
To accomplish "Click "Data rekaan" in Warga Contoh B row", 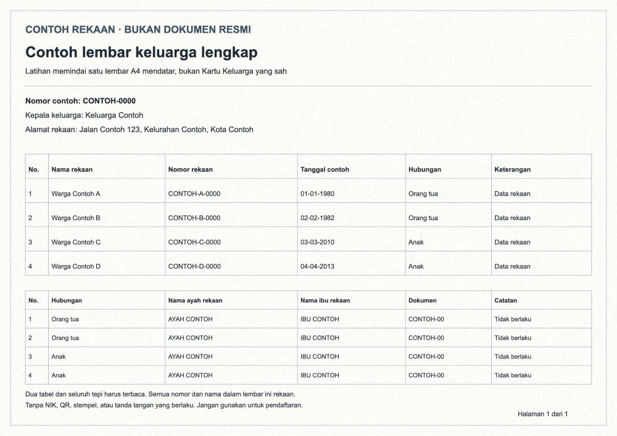I will point(512,218).
